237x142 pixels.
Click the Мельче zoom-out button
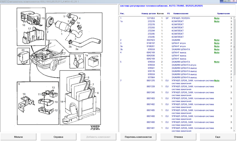coord(18,137)
